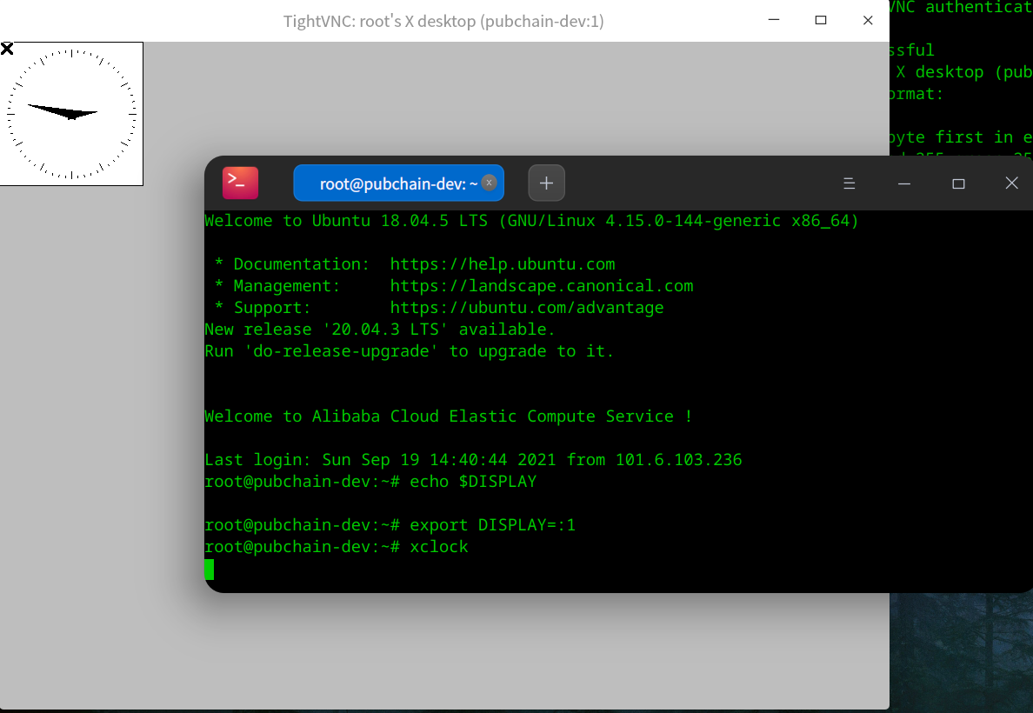
Task: Open a new terminal tab with the plus icon
Action: [546, 183]
